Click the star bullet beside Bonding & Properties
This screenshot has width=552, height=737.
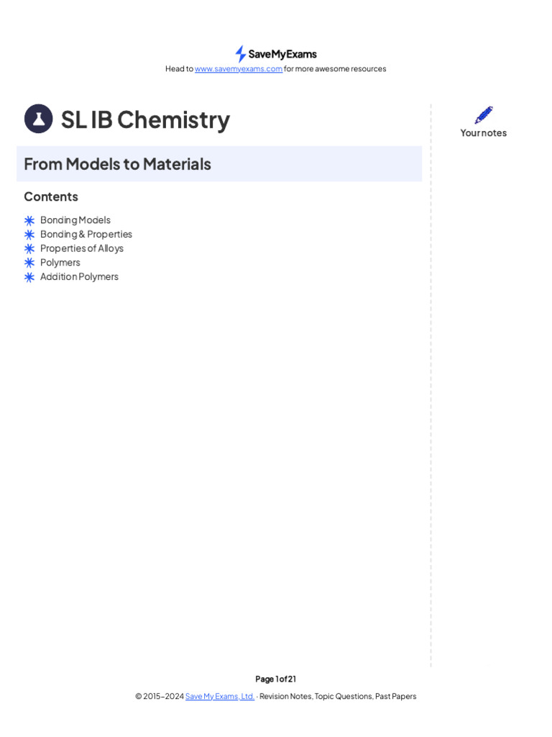tap(29, 235)
